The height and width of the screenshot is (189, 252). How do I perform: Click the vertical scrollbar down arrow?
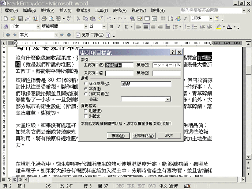pyautogui.click(x=248, y=157)
